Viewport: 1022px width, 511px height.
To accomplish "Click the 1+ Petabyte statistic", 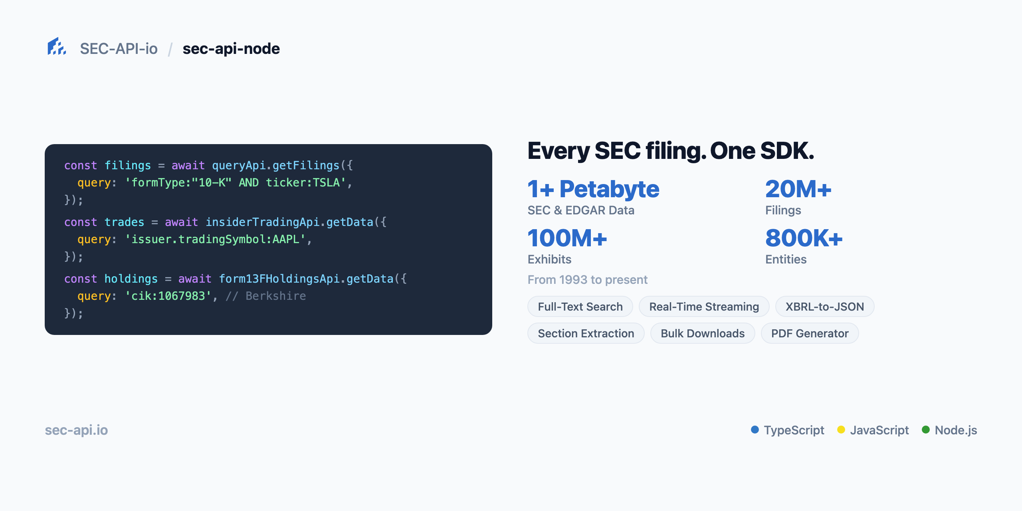I will (593, 189).
